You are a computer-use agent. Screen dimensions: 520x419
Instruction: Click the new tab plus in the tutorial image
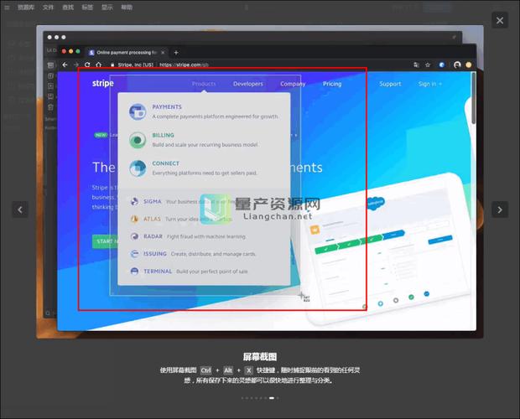(x=176, y=52)
